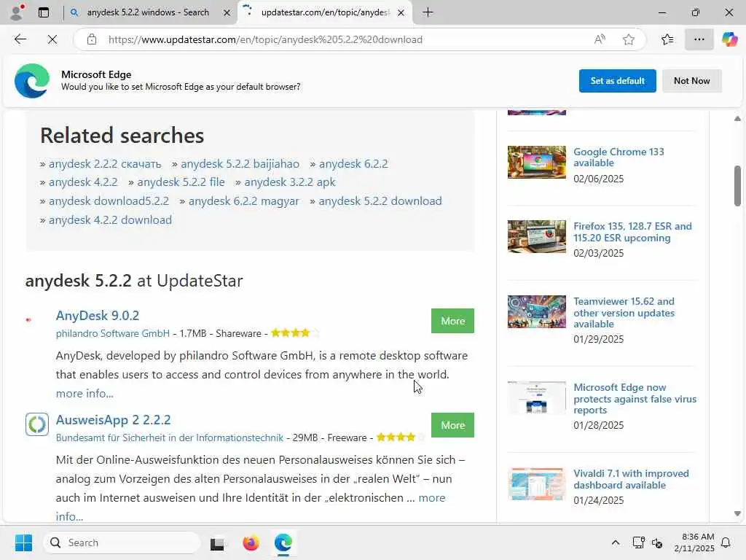Open the Favorites list icon
Screen dimensions: 746x560
pyautogui.click(x=667, y=39)
